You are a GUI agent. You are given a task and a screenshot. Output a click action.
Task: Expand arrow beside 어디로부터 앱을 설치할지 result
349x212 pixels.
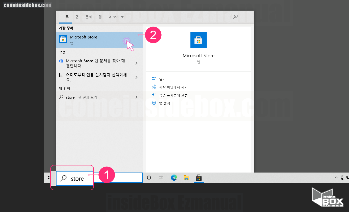pos(137,77)
